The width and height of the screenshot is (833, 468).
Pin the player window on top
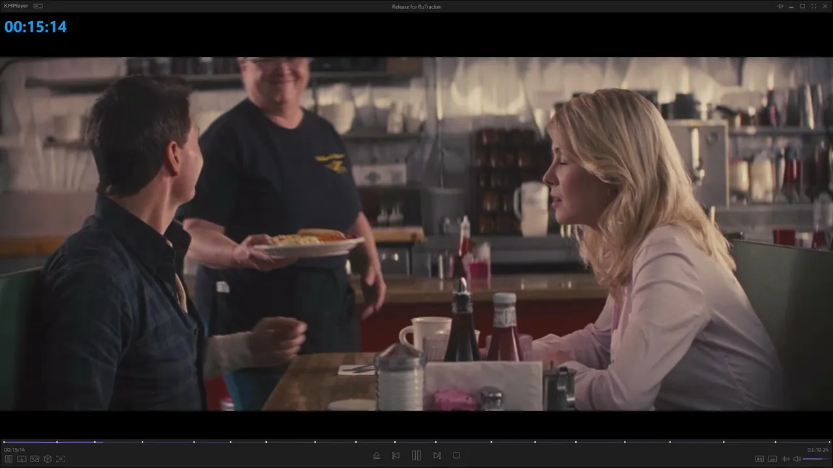click(x=780, y=6)
